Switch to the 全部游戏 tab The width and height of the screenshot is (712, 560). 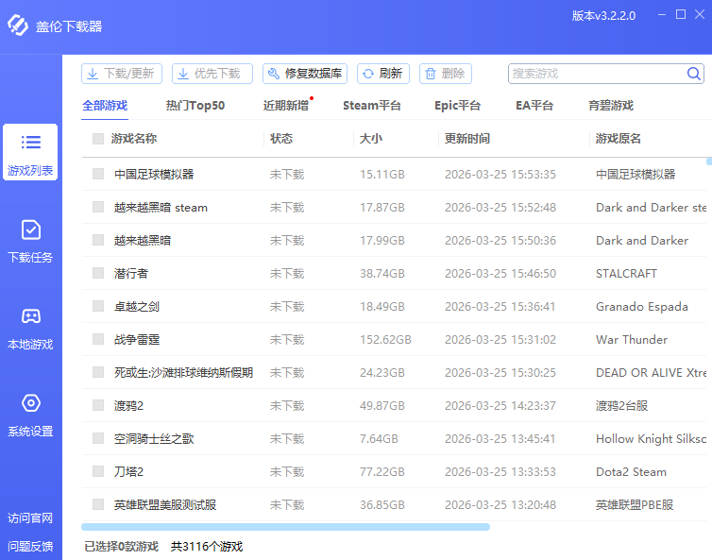(x=105, y=106)
